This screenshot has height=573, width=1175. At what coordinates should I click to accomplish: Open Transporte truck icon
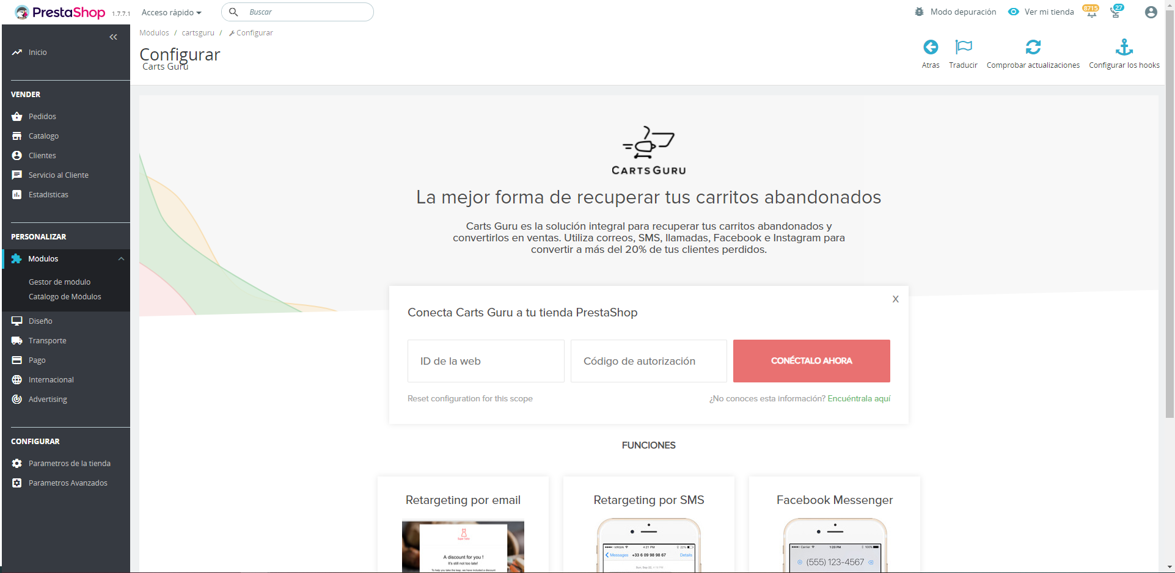[16, 340]
